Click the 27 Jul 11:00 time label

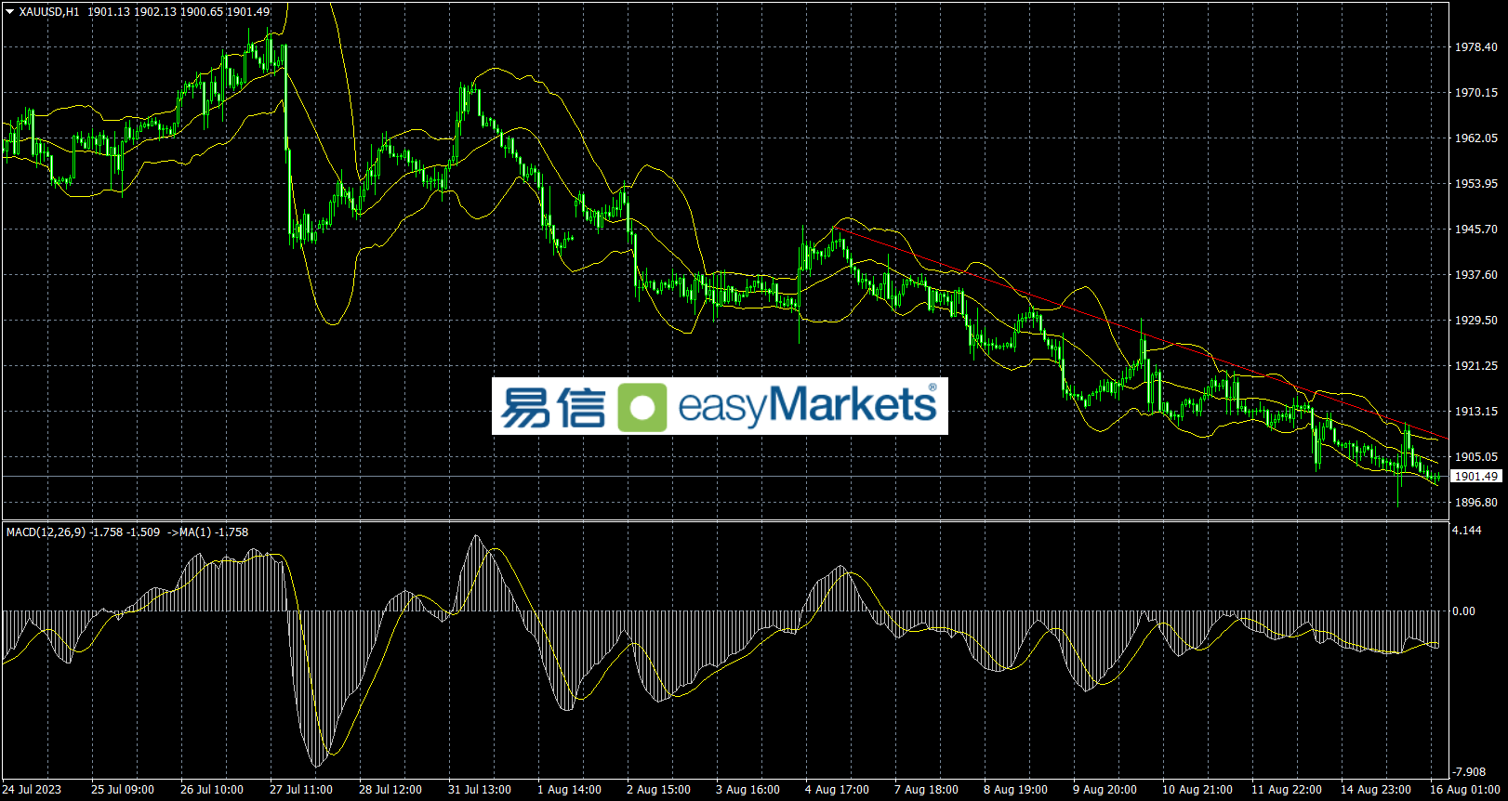click(301, 790)
